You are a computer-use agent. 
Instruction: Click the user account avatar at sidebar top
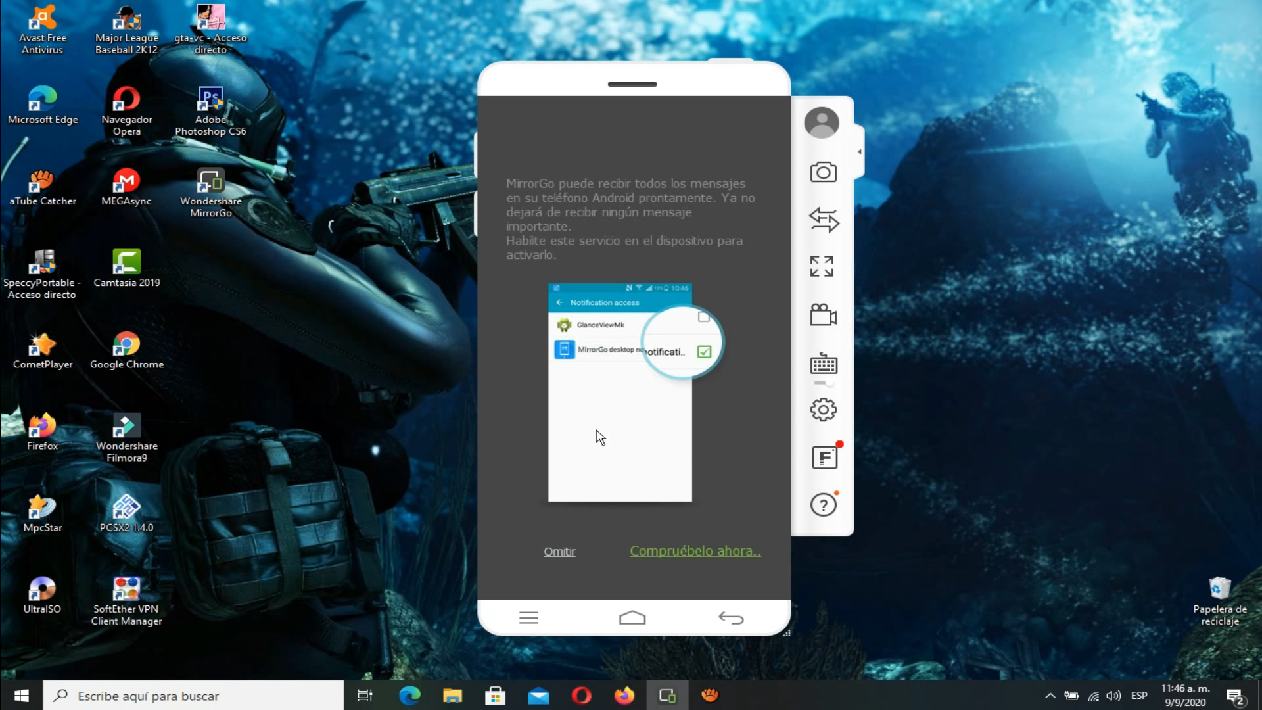[x=822, y=122]
